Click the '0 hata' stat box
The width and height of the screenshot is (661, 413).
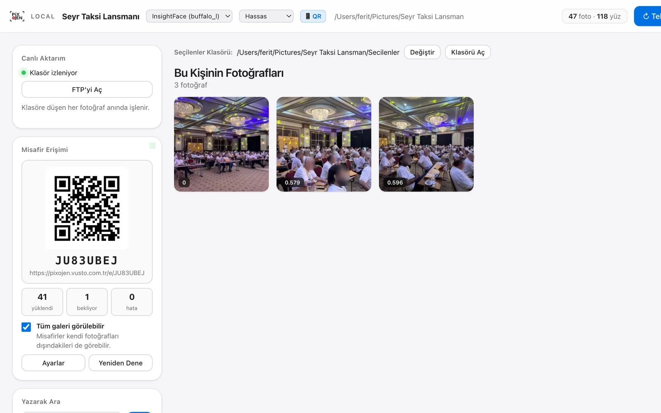132,302
